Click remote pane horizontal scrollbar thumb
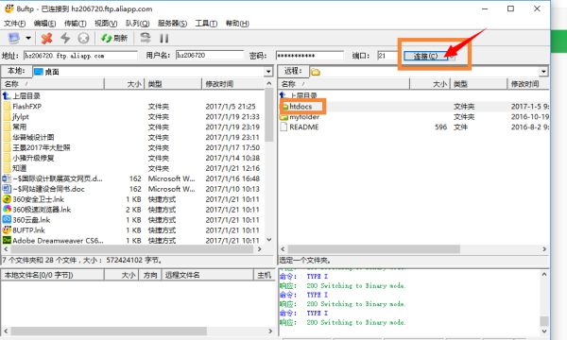 pos(373,249)
